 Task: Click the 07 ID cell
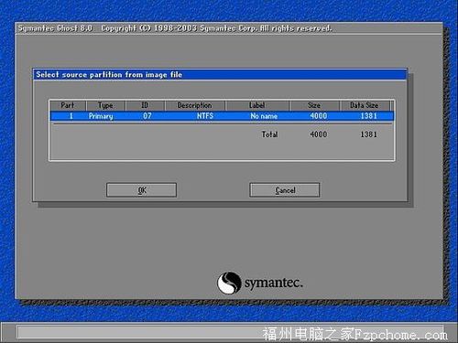147,116
